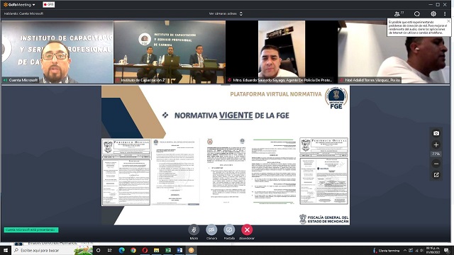This screenshot has width=454, height=255.
Task: Open GoToMeeting app in the taskbar
Action: [x=191, y=250]
